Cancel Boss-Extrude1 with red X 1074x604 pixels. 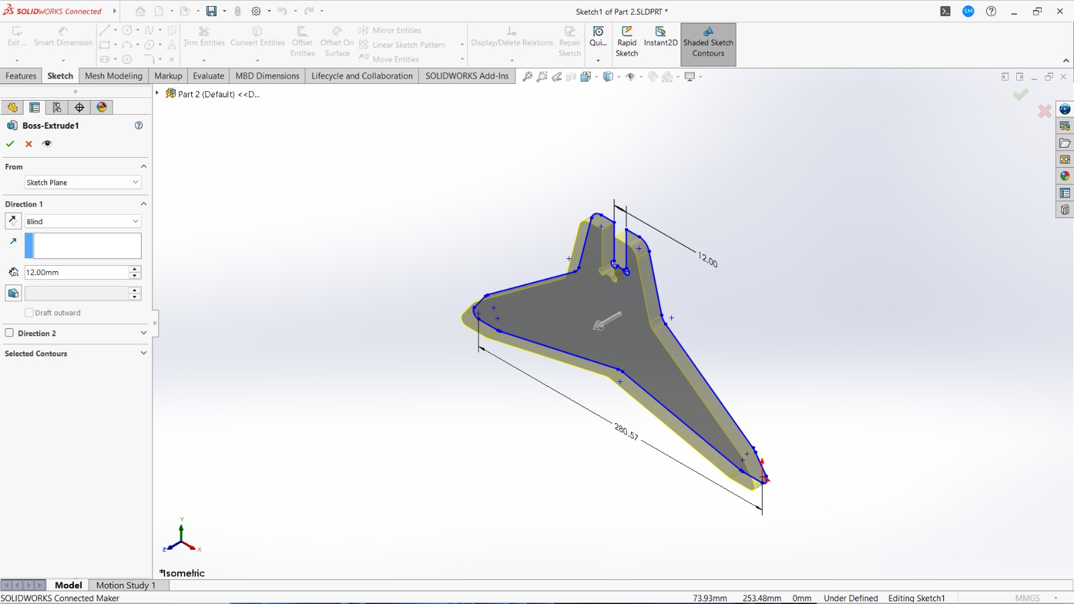(29, 144)
